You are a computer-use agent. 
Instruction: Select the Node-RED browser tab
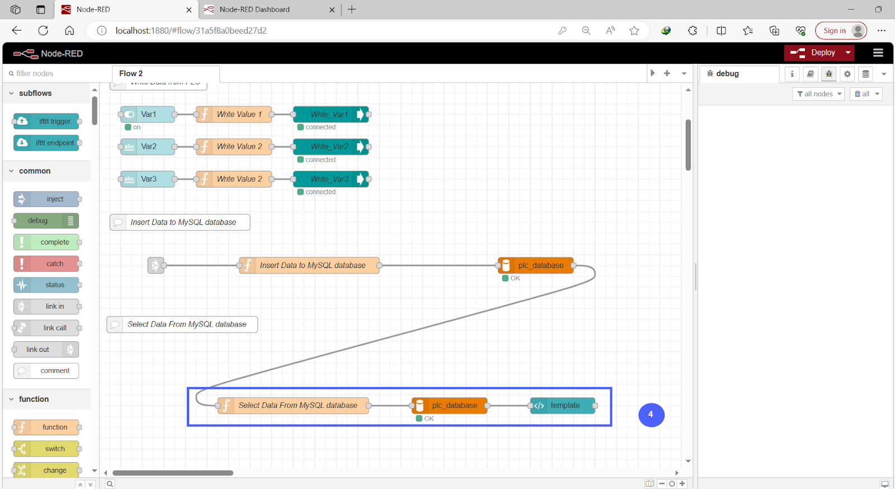(x=126, y=10)
